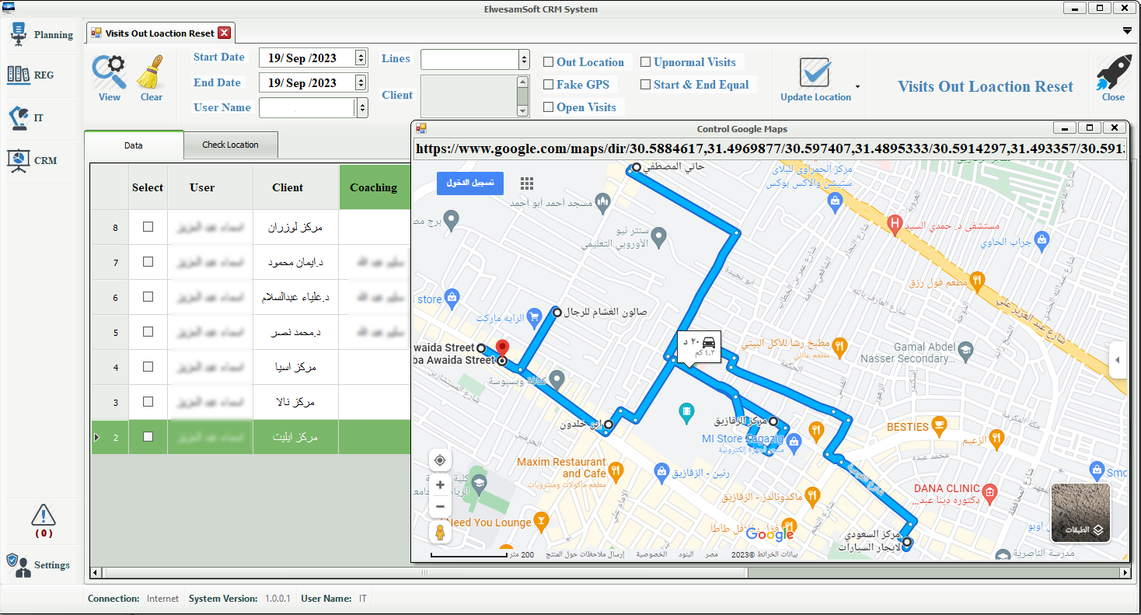Screen dimensions: 1141x615
Task: Click the Client column header
Action: click(288, 187)
